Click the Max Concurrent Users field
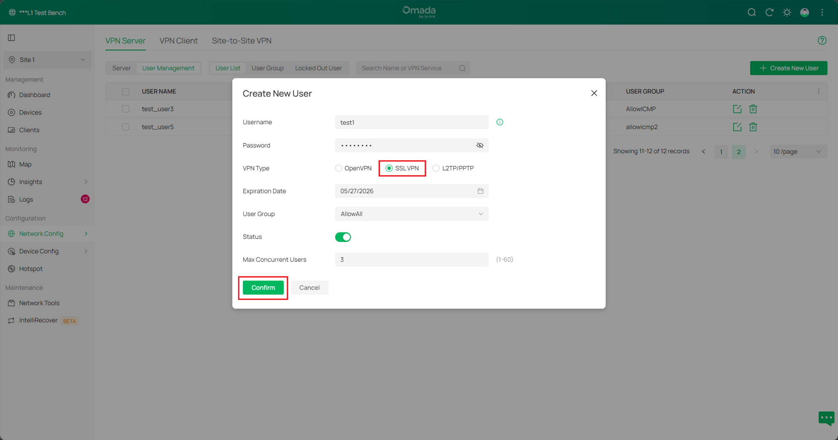Screen dimensions: 838x440 pos(412,260)
